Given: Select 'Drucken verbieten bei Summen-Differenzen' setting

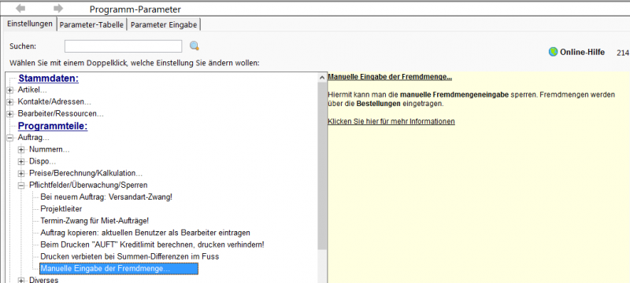Looking at the screenshot, I should pyautogui.click(x=130, y=256).
